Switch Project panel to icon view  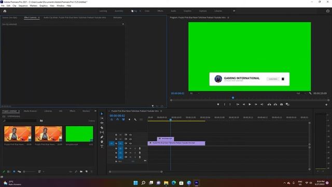point(14,171)
